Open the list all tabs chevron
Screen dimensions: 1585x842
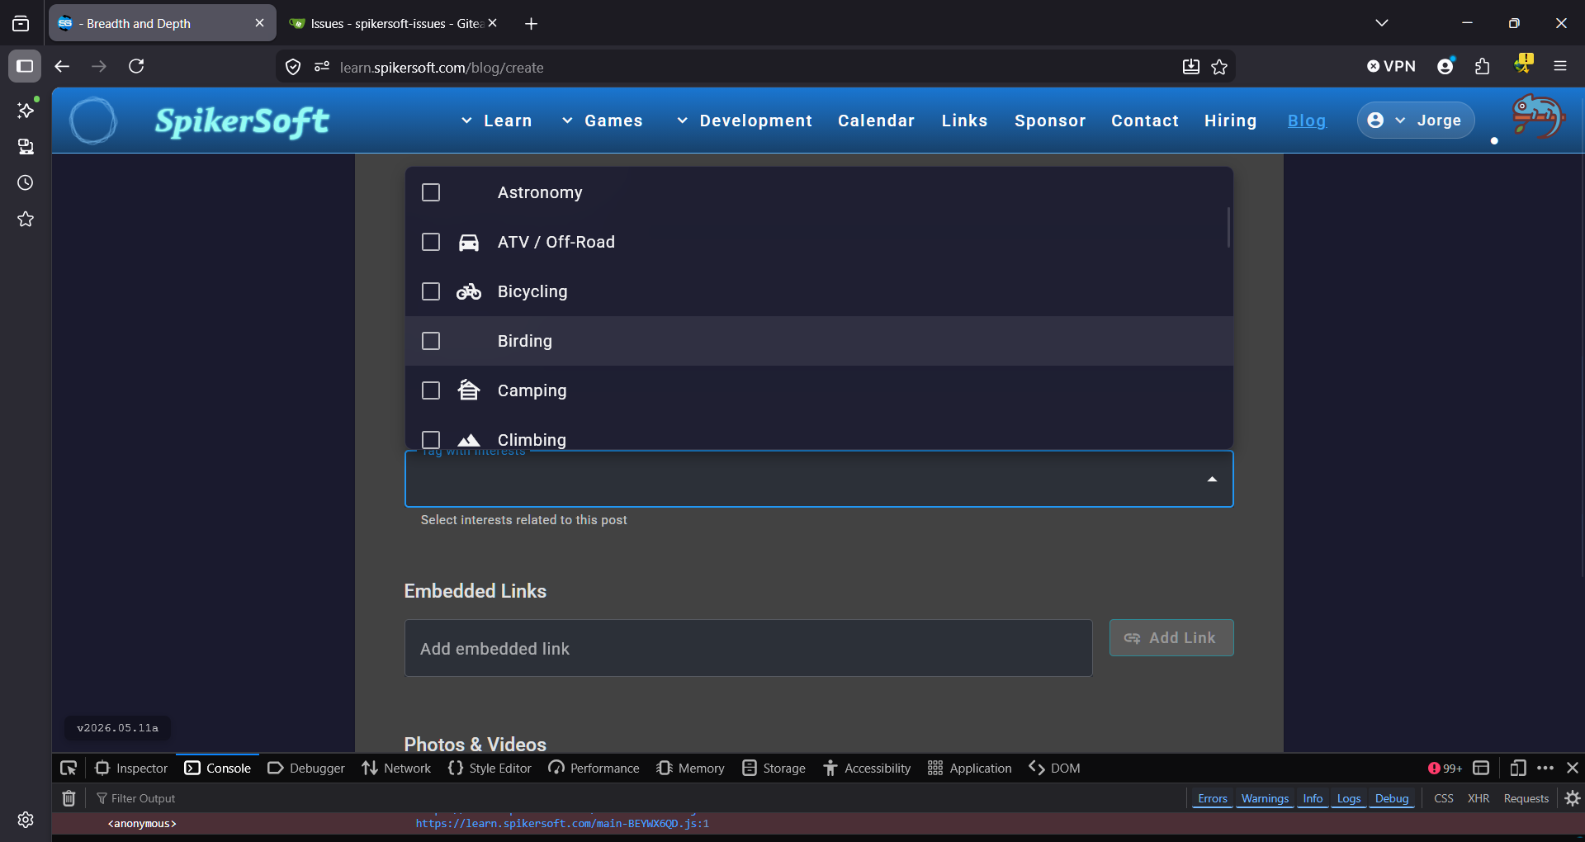(x=1382, y=23)
